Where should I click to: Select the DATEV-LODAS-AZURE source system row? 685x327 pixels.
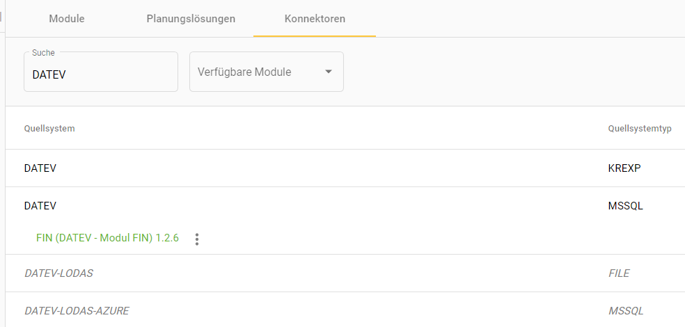pos(77,311)
